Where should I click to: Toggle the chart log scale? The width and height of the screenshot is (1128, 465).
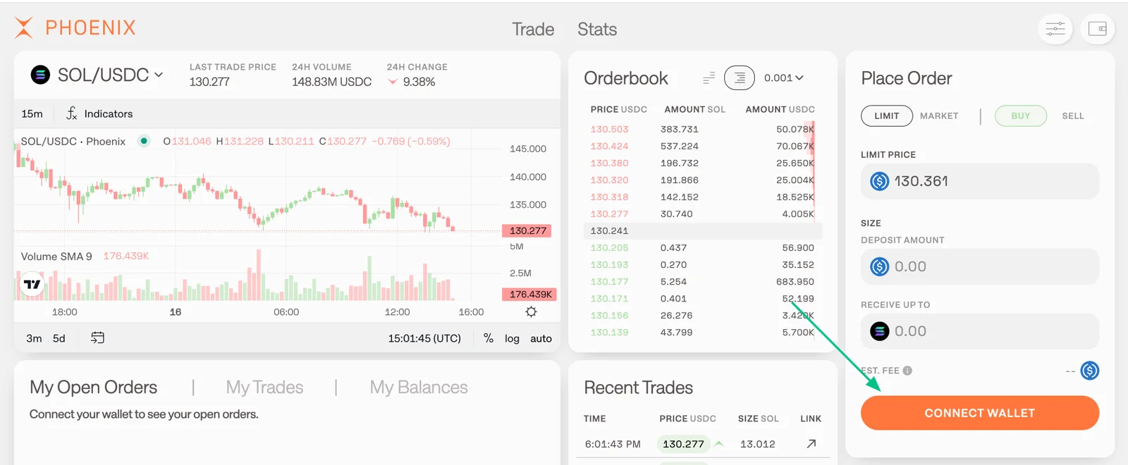pos(512,338)
